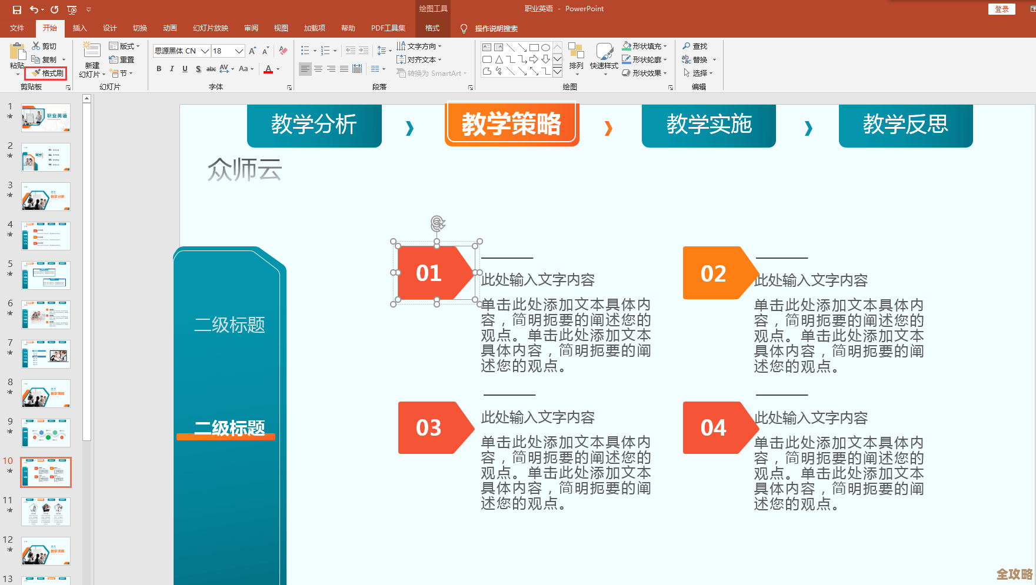Open the Find (查找) tool
Image resolution: width=1036 pixels, height=585 pixels.
[x=695, y=46]
